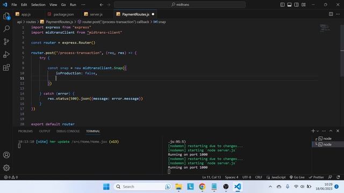Maximize the terminal panel with chevron
This screenshot has height=193, width=344.
click(331, 131)
